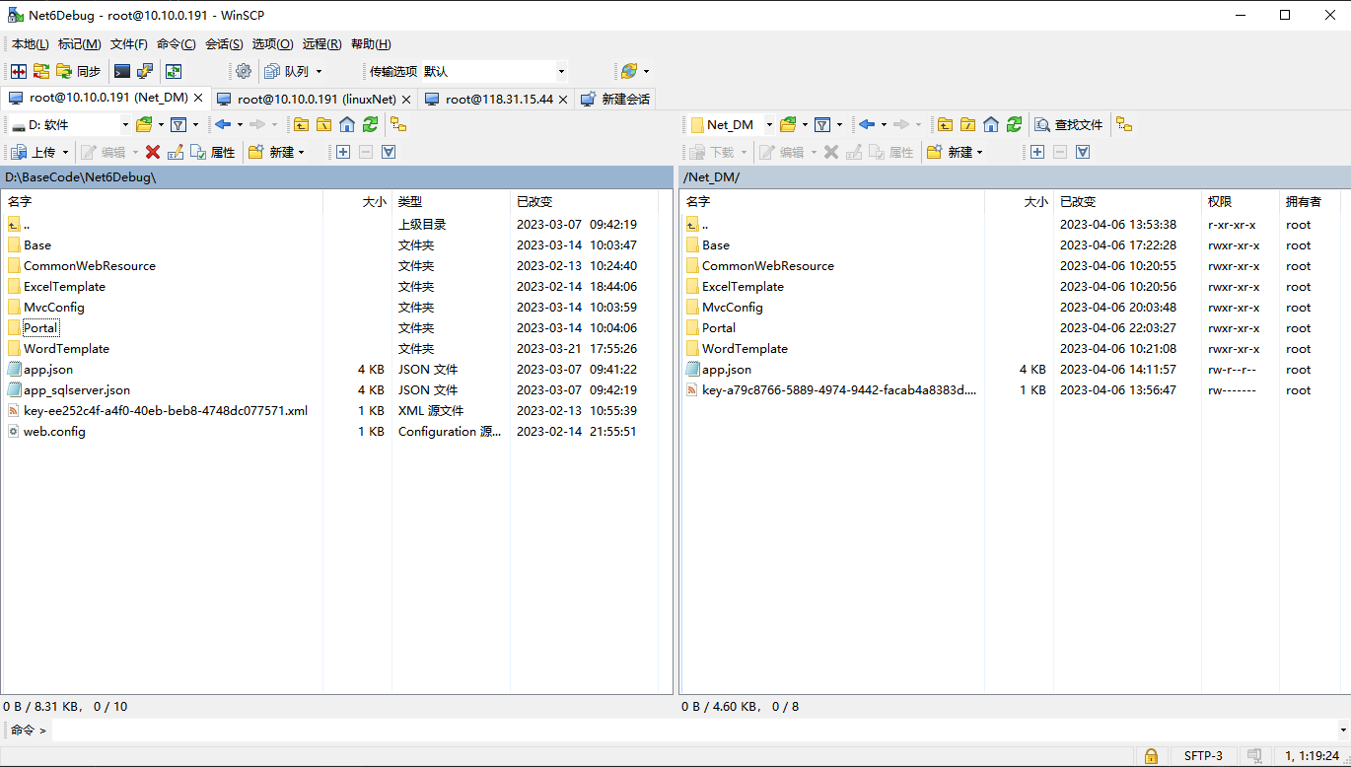Select local web.config file
1351x767 pixels.
pyautogui.click(x=54, y=432)
